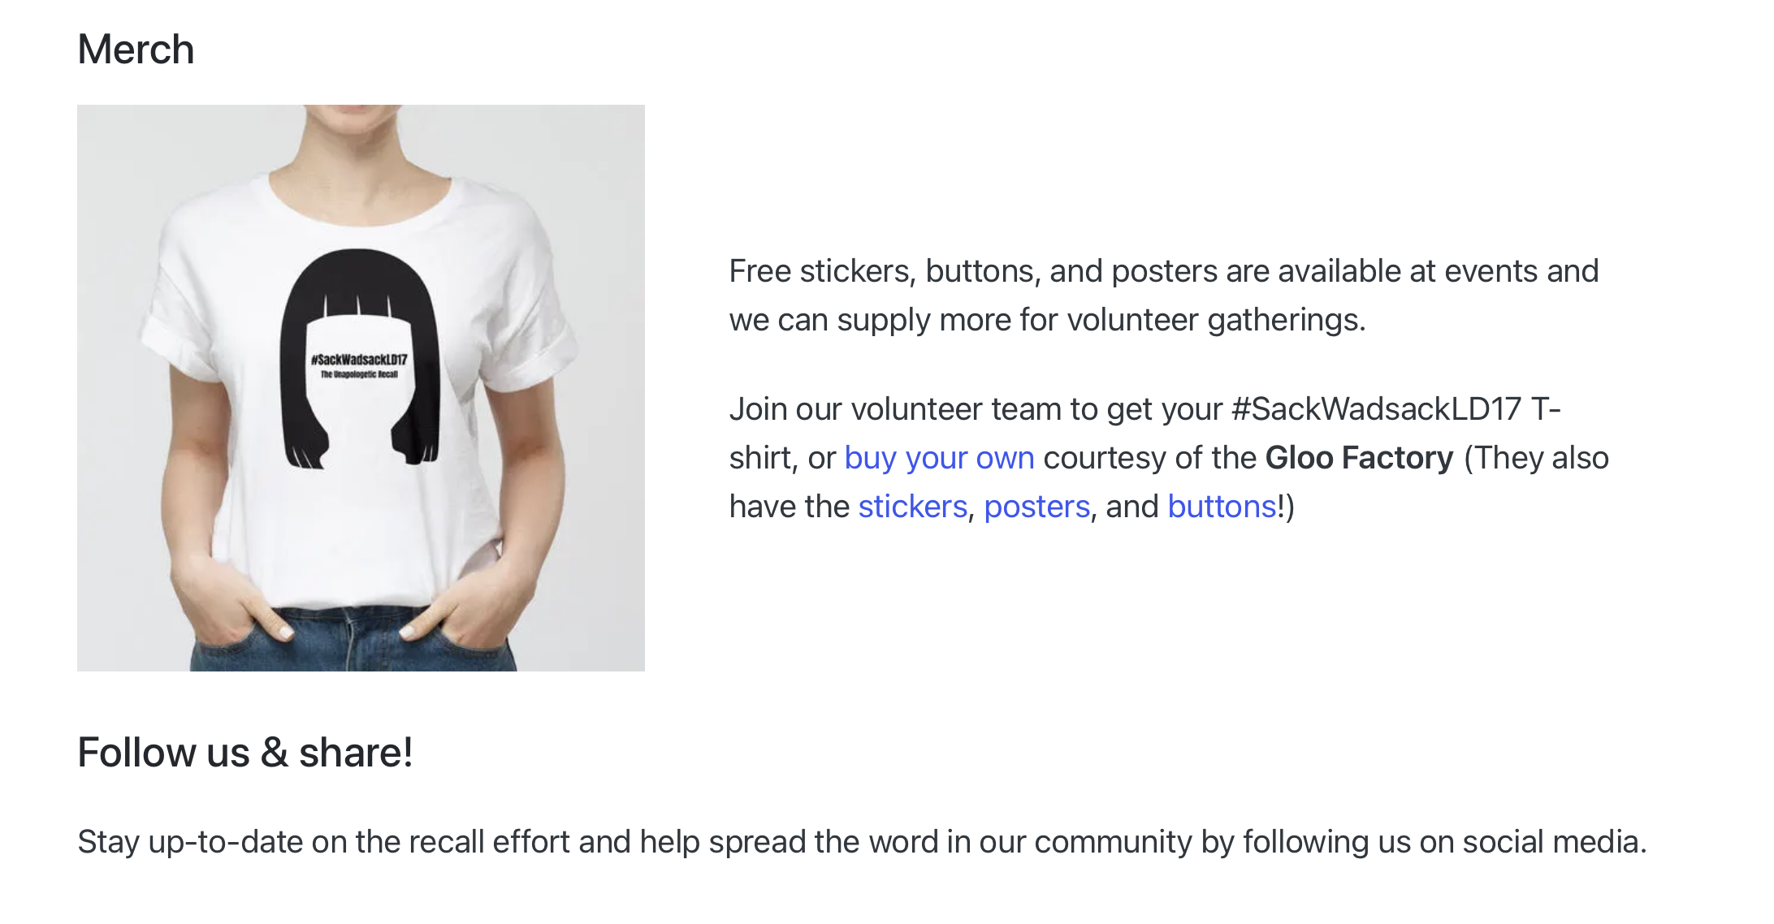The width and height of the screenshot is (1774, 924).
Task: Click the "Follow us & share!" heading
Action: (245, 753)
